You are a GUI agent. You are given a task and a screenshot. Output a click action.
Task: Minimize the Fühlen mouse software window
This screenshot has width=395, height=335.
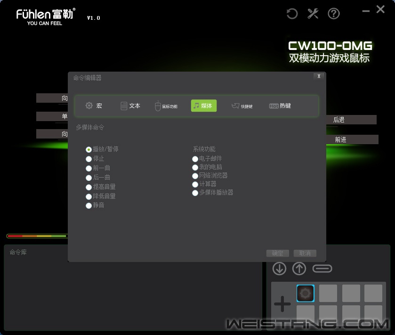[x=366, y=11]
